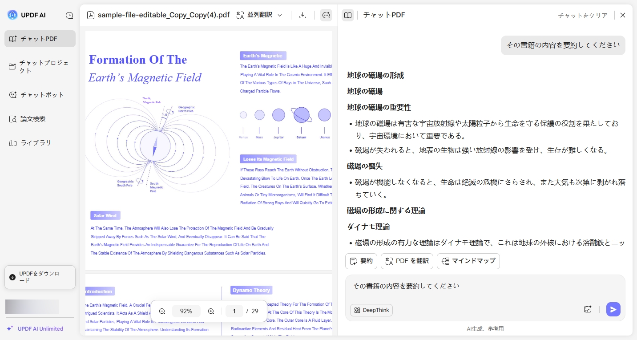The height and width of the screenshot is (340, 637).
Task: Click heading 磁場の喪失 in chat
Action: (x=365, y=166)
